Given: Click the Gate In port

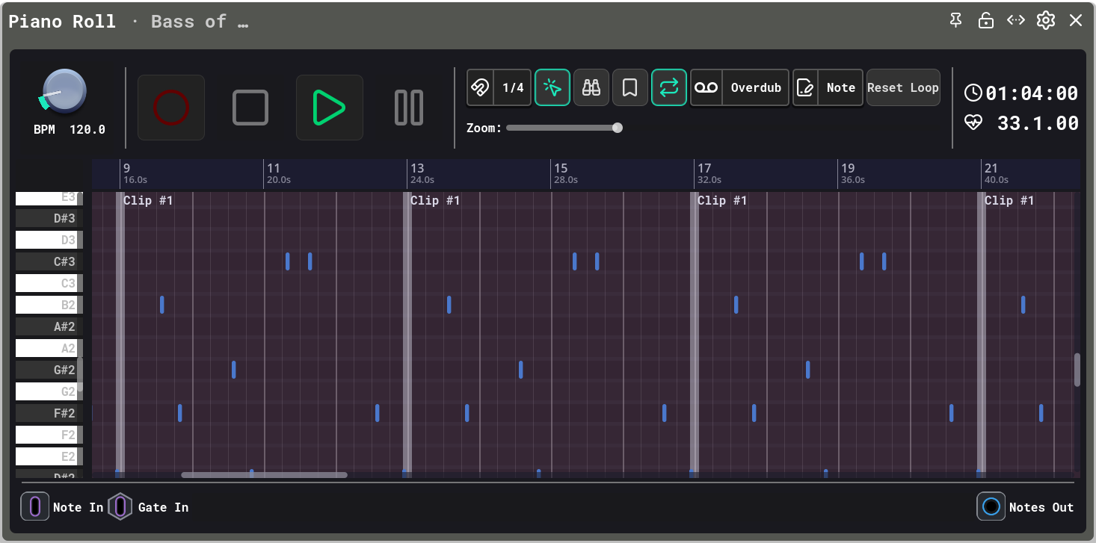Looking at the screenshot, I should (x=120, y=506).
